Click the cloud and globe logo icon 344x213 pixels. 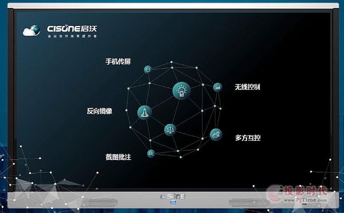[32, 31]
